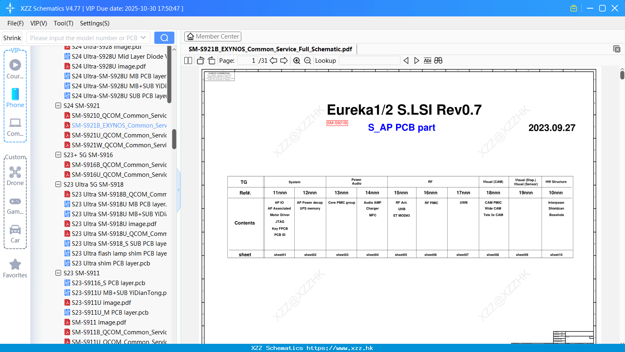Open SM-S921U_QCOM_Common_Service file
625x352 pixels.
click(116, 135)
